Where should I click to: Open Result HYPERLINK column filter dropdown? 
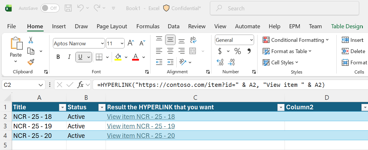tap(281, 107)
